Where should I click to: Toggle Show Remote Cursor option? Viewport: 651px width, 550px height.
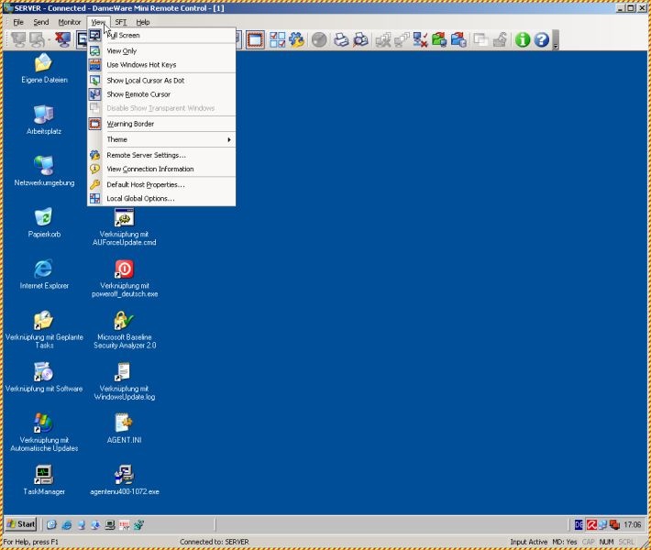pyautogui.click(x=138, y=94)
